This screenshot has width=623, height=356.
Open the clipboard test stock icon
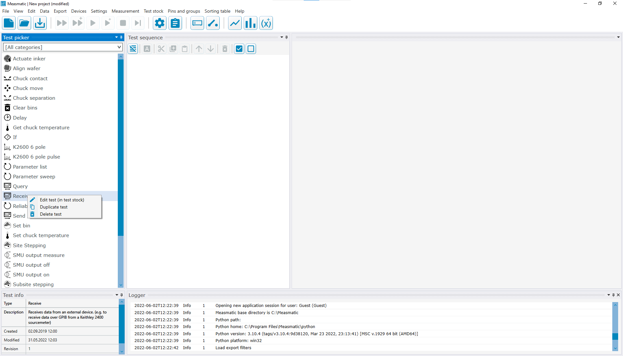click(x=175, y=23)
